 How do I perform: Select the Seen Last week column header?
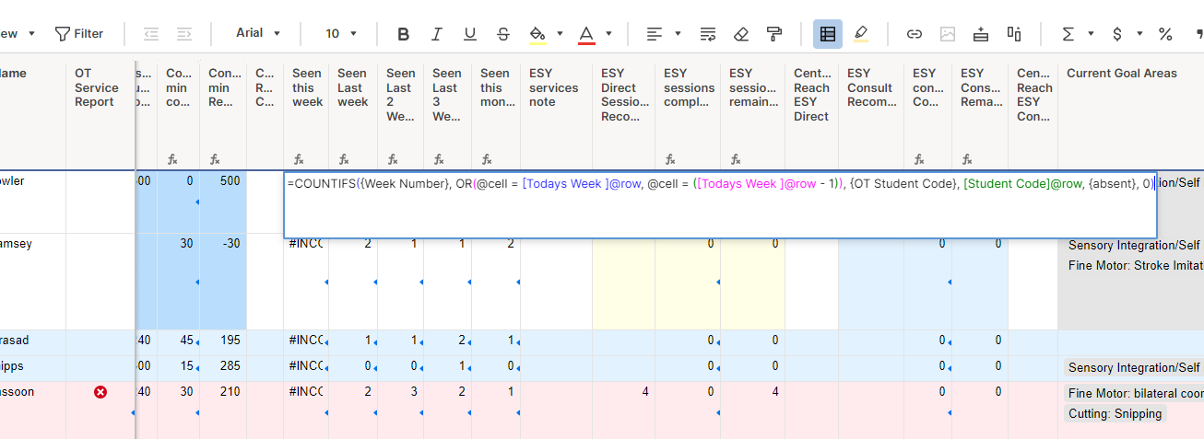(353, 114)
